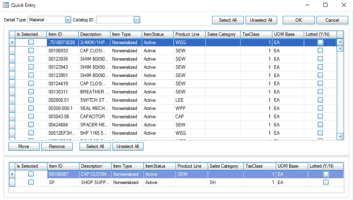Click the Move button
This screenshot has width=353, height=200.
pyautogui.click(x=24, y=146)
